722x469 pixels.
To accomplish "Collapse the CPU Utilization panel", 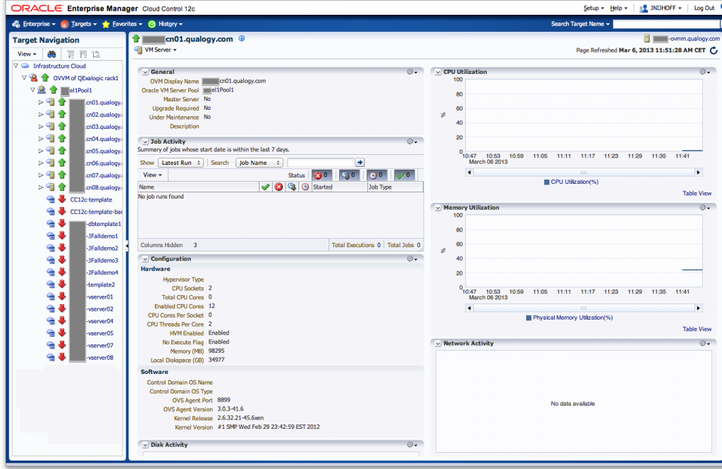I will pyautogui.click(x=438, y=72).
